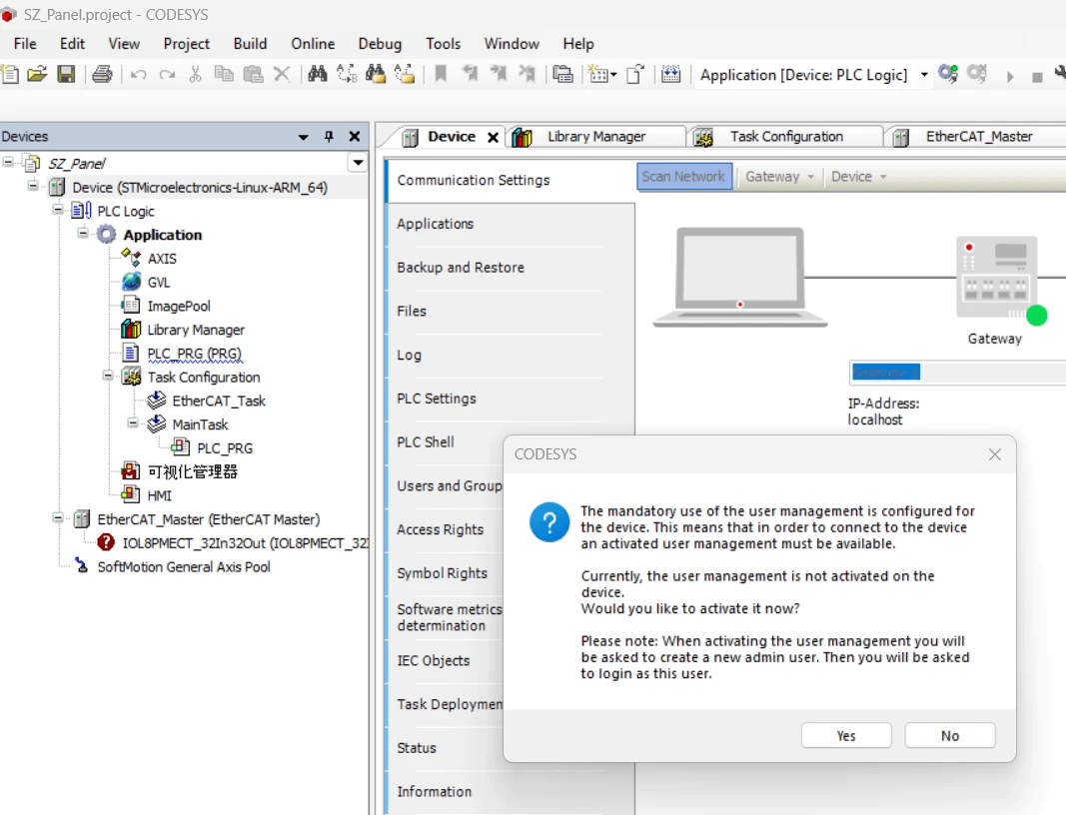Image resolution: width=1066 pixels, height=815 pixels.
Task: Select EtherCAT_Task in the device tree
Action: pyautogui.click(x=218, y=402)
